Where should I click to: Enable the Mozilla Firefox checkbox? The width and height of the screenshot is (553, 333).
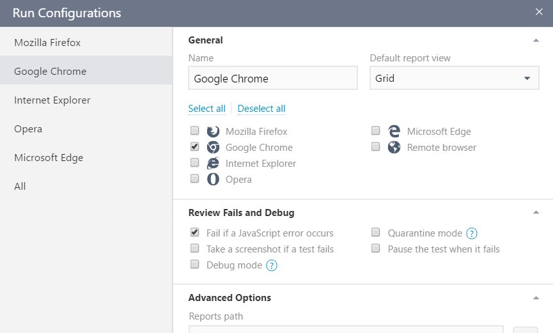195,131
